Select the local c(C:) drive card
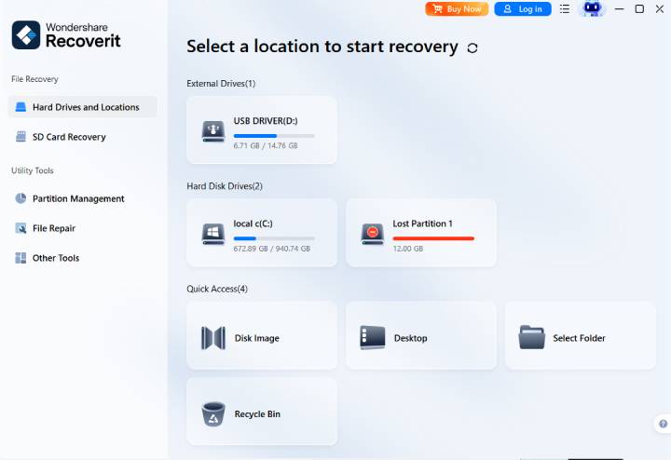 pos(262,233)
